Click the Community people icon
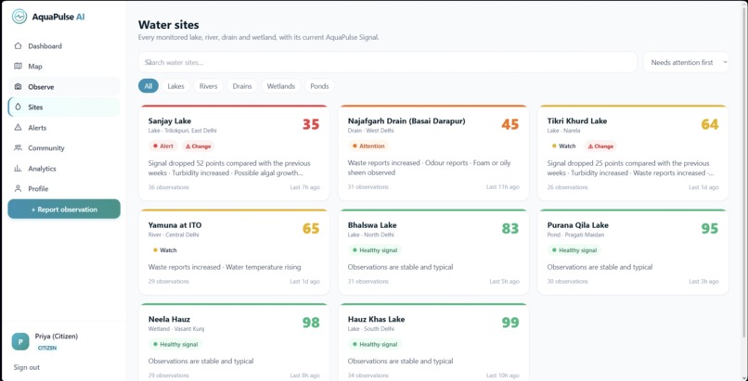Screen dimensions: 748x381 19,148
